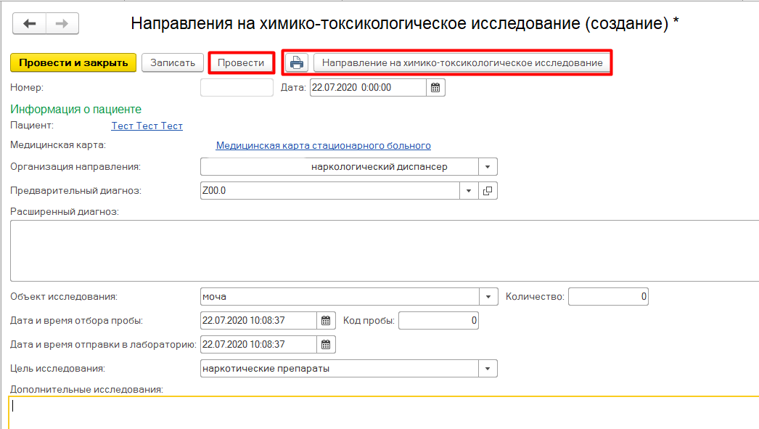Expand the Предварительный диагноз dropdown

click(469, 191)
